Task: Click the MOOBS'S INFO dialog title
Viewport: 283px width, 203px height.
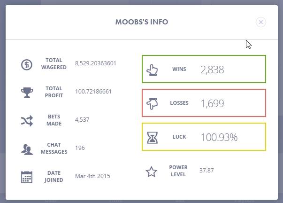Action: coord(142,22)
